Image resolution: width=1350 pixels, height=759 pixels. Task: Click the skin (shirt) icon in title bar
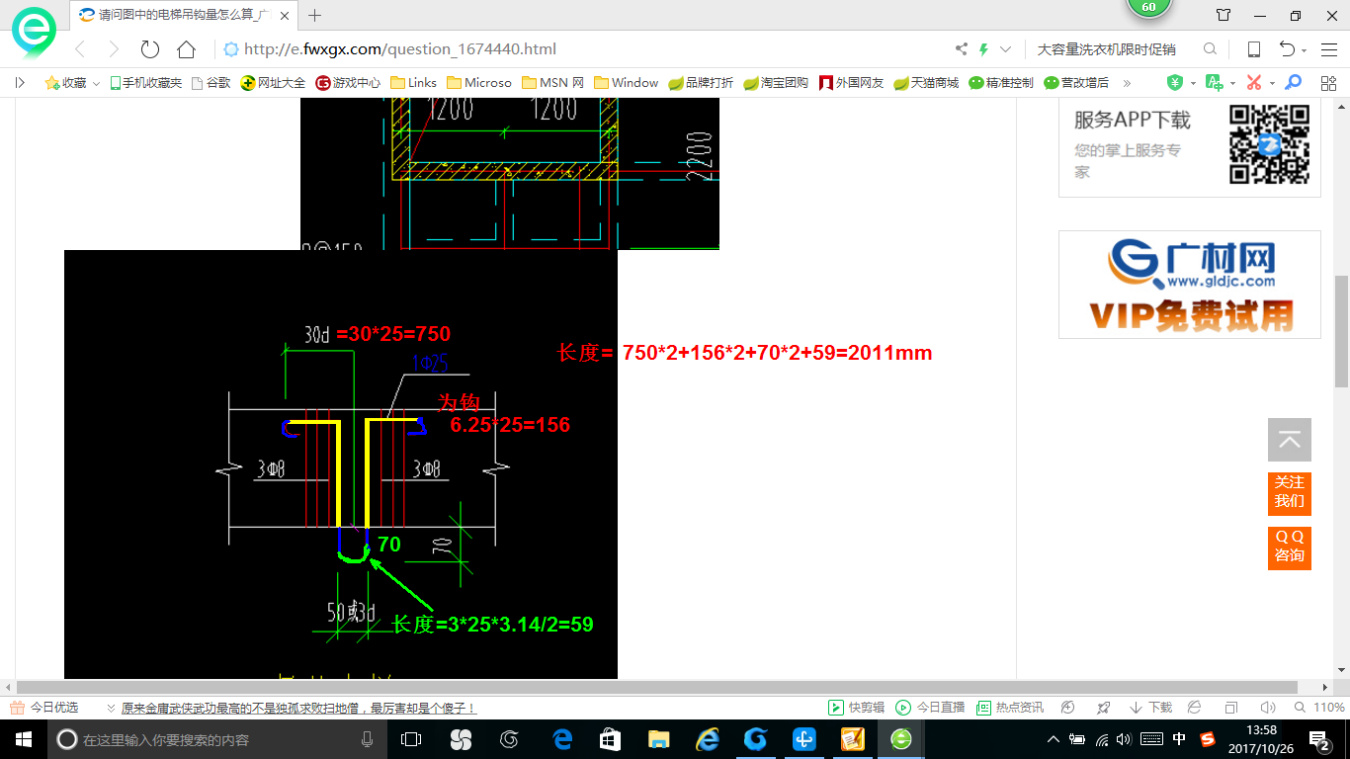point(1223,15)
